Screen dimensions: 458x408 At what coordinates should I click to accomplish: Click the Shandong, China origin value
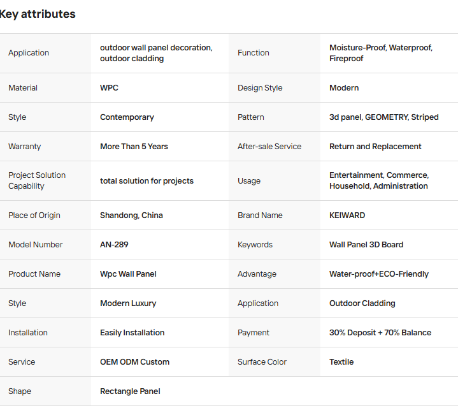[131, 215]
